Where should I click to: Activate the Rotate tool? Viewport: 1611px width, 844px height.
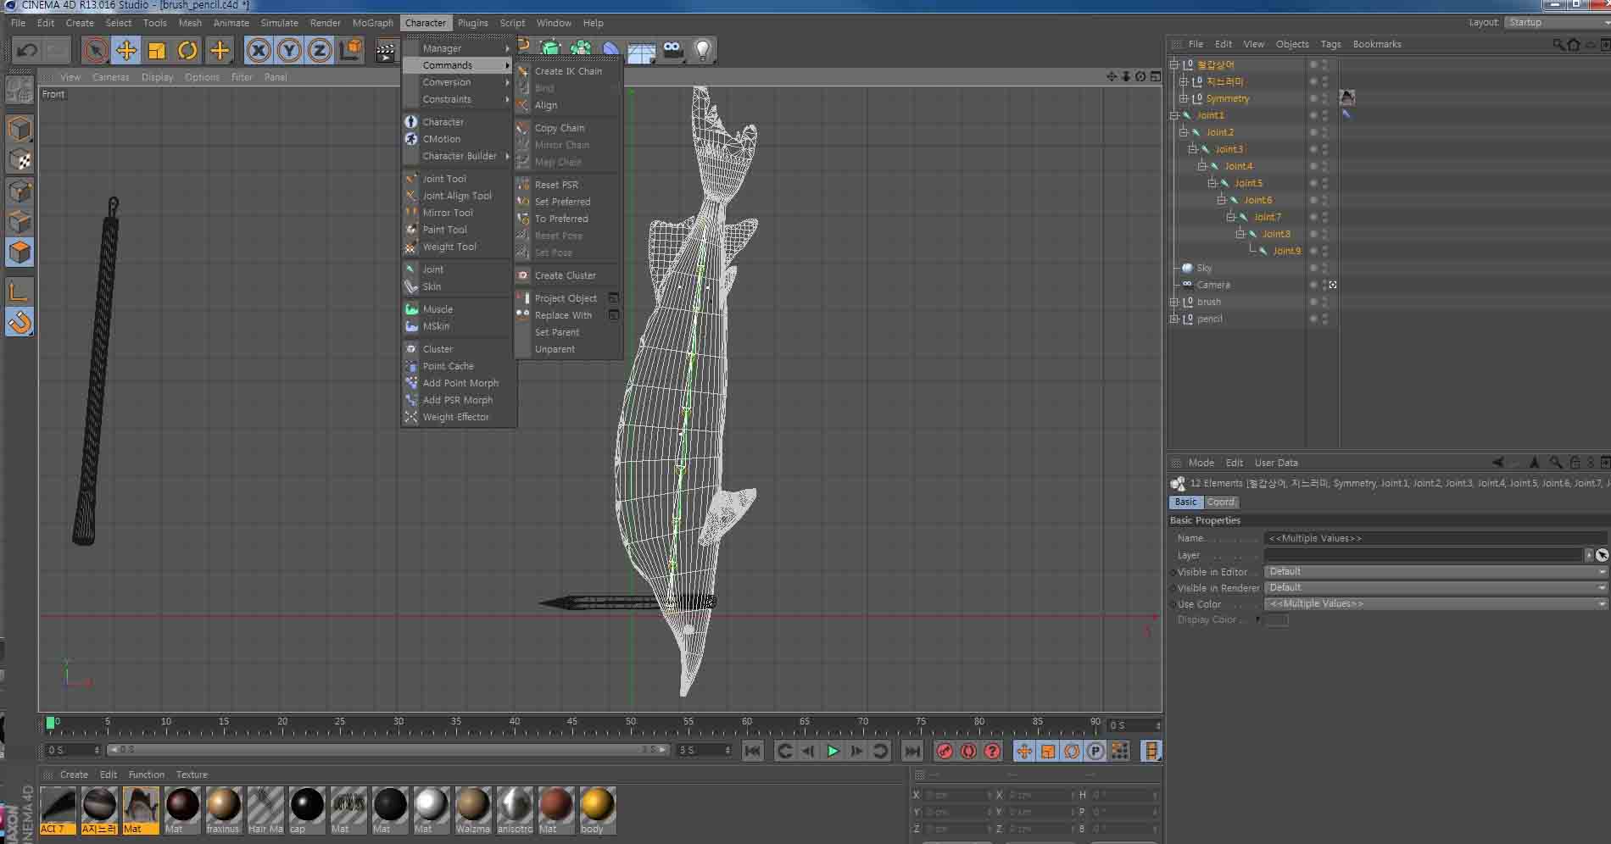click(187, 51)
